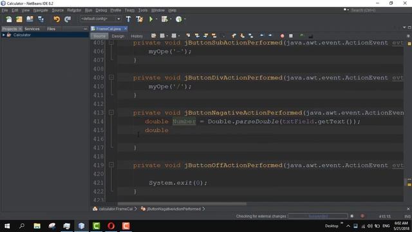Screen dimensions: 412x232
Task: Close the Projects tab
Action: (20, 28)
